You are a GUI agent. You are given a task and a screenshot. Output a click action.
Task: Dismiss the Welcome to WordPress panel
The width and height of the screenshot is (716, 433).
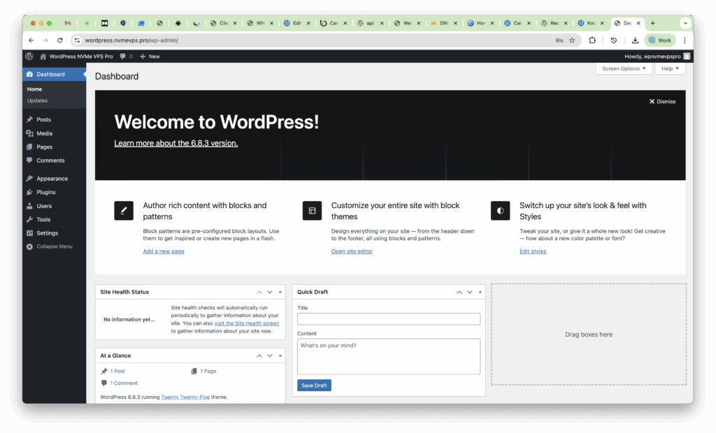662,101
